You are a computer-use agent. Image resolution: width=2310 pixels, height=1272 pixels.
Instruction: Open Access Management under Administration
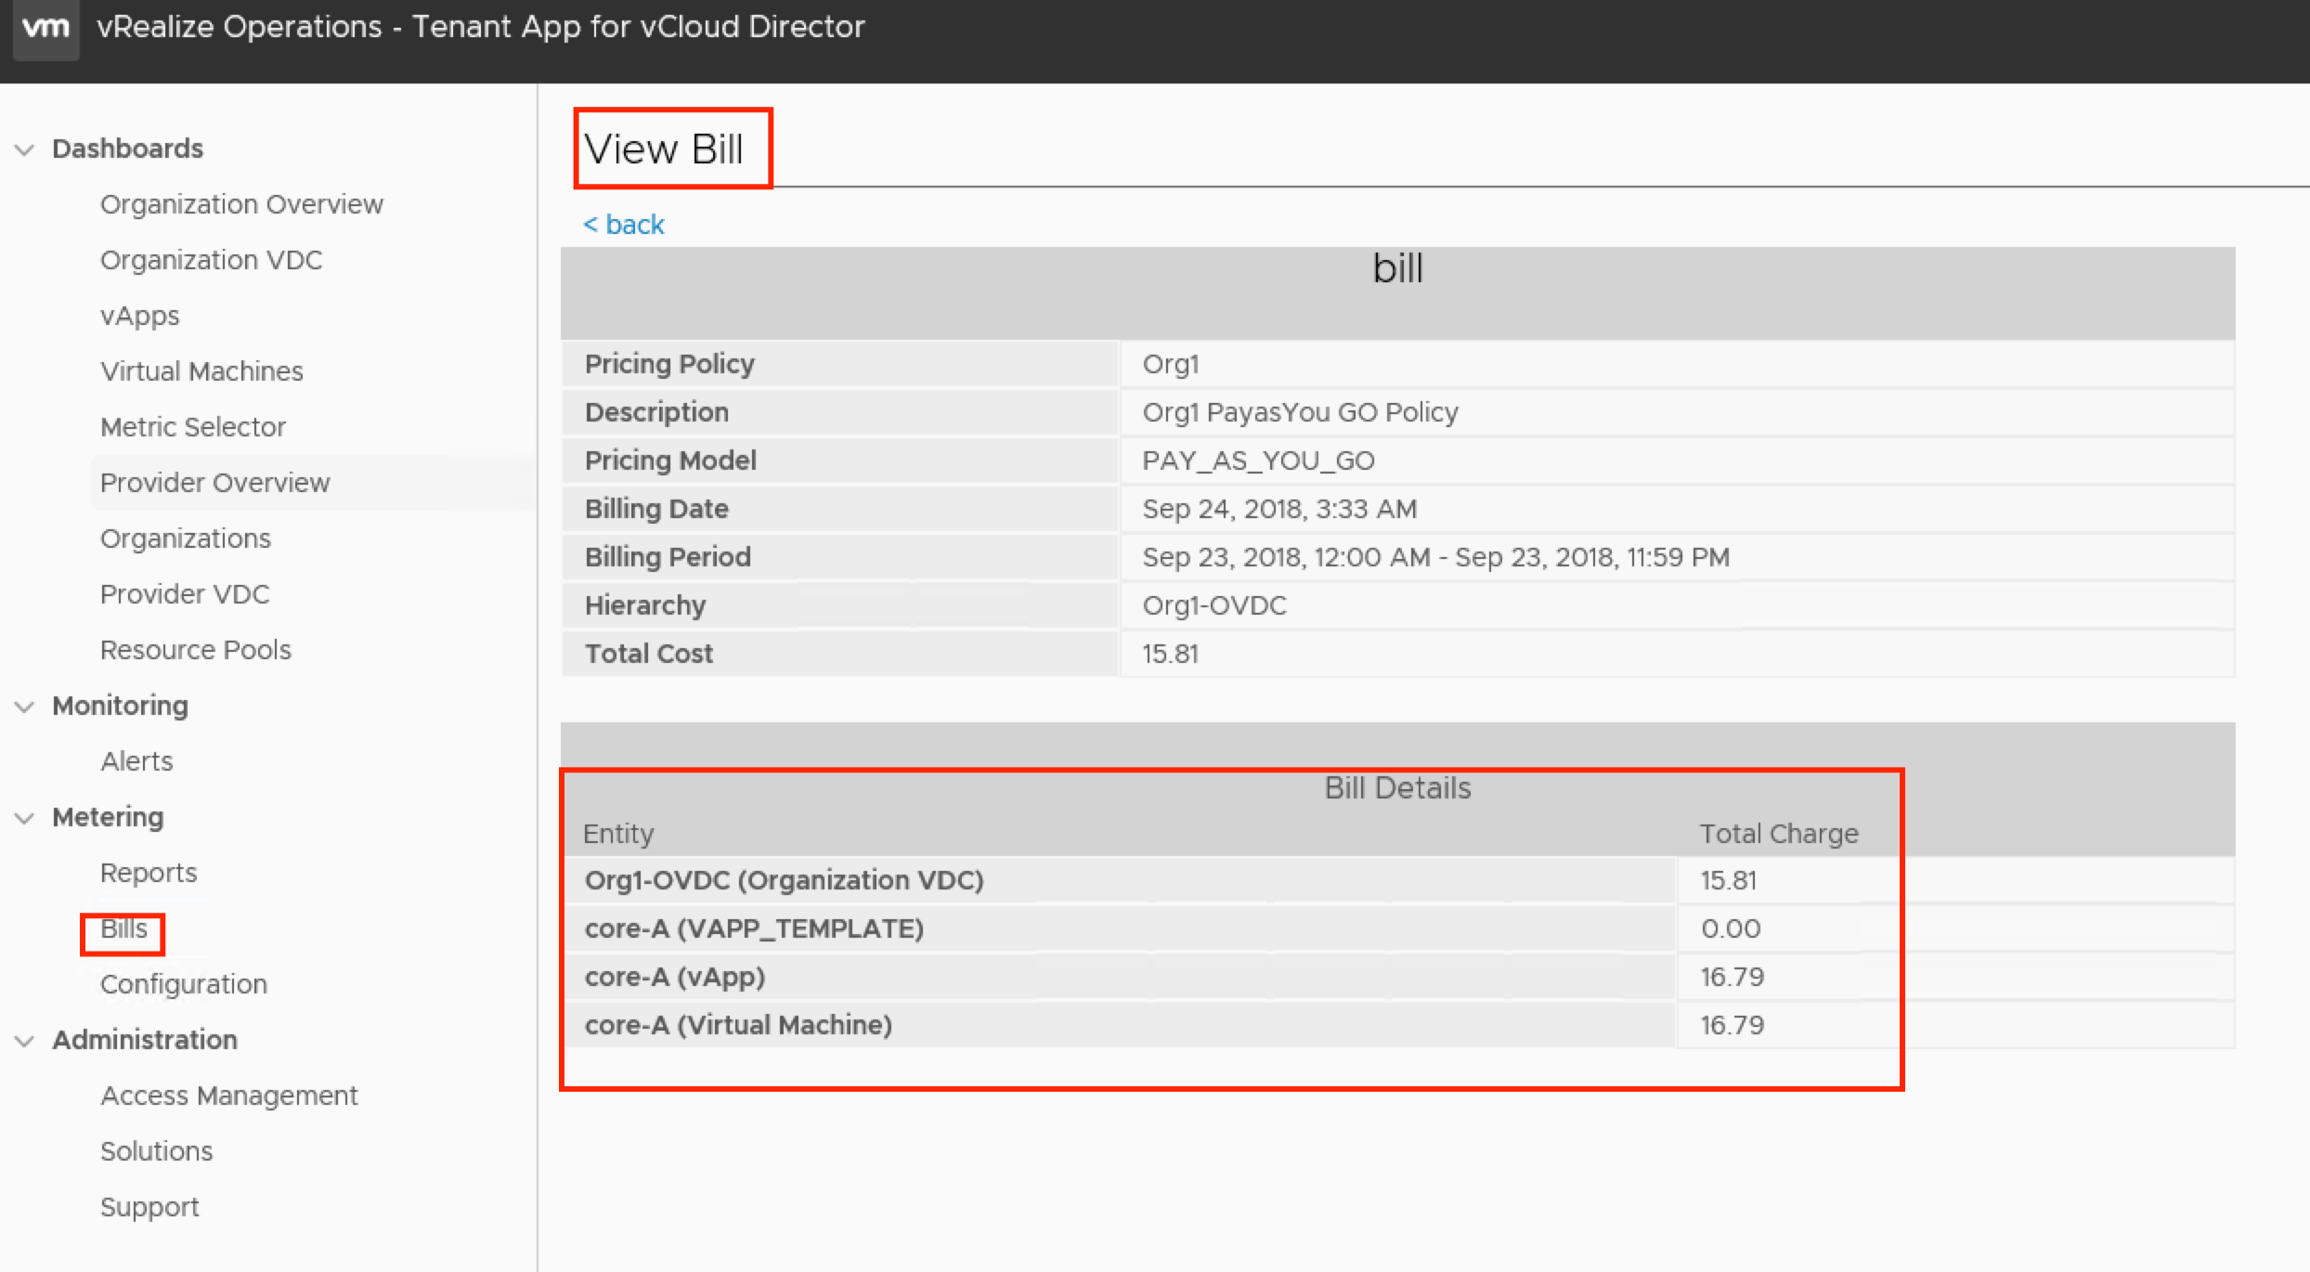[228, 1096]
